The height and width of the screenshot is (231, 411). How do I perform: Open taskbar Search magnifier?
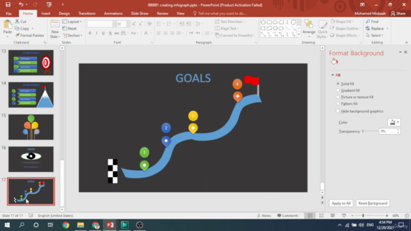coord(22,225)
